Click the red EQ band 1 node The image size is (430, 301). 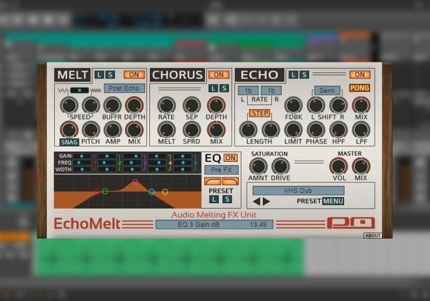point(97,191)
